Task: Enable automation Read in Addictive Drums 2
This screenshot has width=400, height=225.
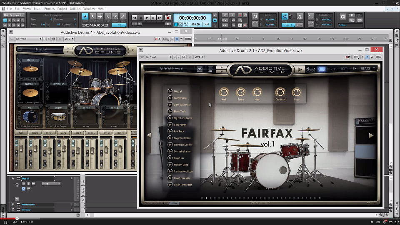Action: (x=367, y=57)
